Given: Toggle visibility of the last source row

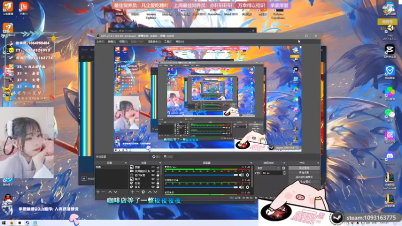Looking at the screenshot, I should pyautogui.click(x=153, y=187).
